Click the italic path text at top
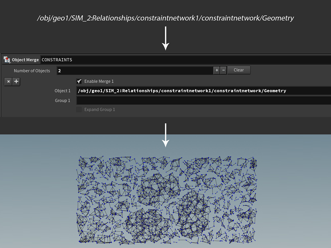Viewport: 331px width, 248px height. pyautogui.click(x=165, y=18)
